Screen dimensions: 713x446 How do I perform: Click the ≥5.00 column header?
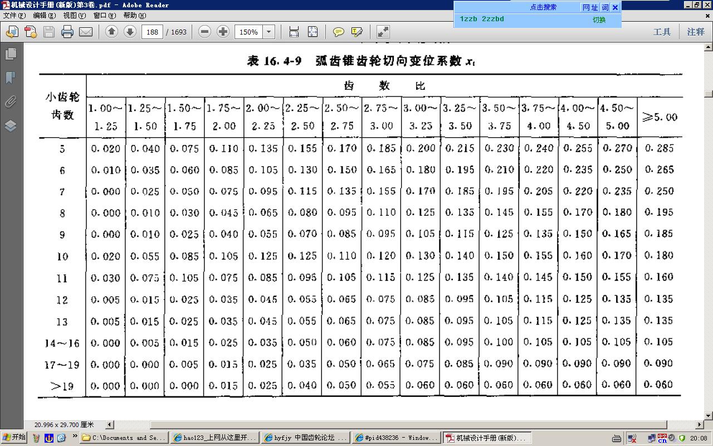pos(660,117)
